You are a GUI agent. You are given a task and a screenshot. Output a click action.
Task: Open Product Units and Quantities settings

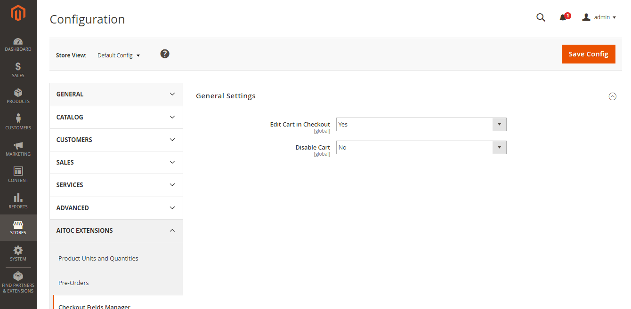98,258
